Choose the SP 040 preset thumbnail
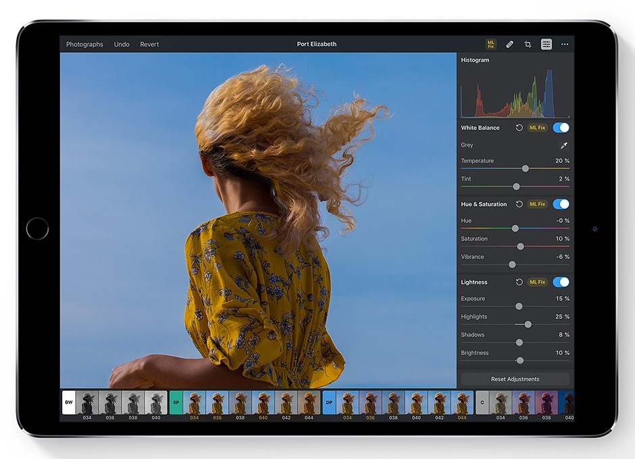The image size is (635, 459). (262, 403)
